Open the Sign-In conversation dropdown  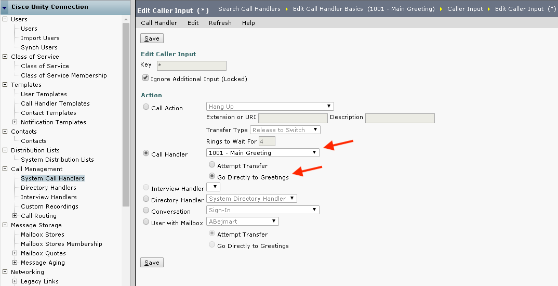click(x=263, y=210)
